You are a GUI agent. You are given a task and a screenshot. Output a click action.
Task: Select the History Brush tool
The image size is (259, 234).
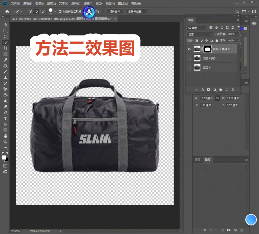pos(5,83)
